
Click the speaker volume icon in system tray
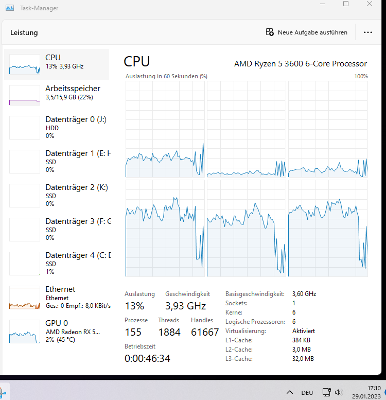[339, 392]
